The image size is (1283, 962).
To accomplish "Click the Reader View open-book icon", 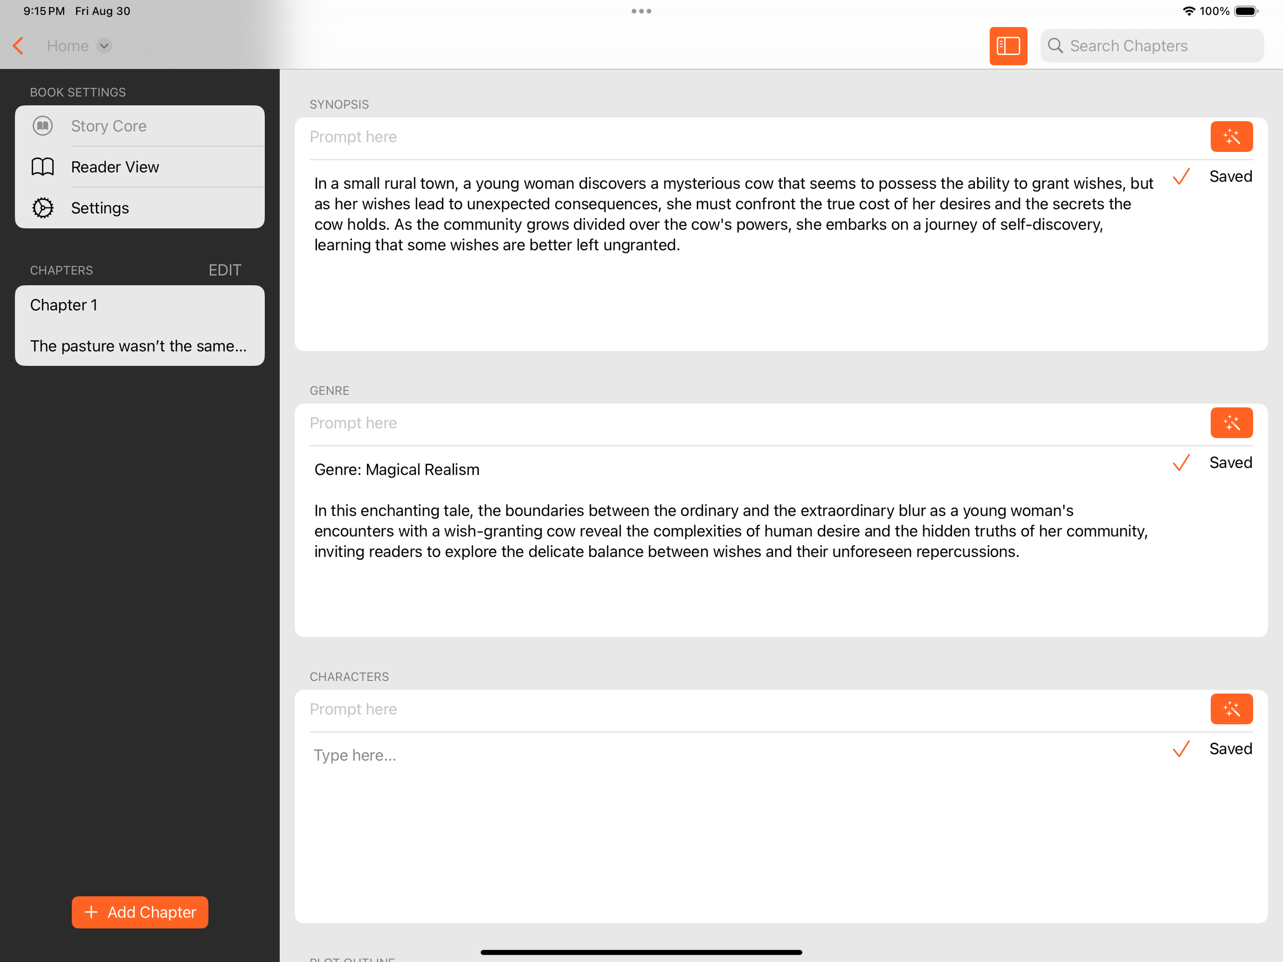I will (x=43, y=167).
